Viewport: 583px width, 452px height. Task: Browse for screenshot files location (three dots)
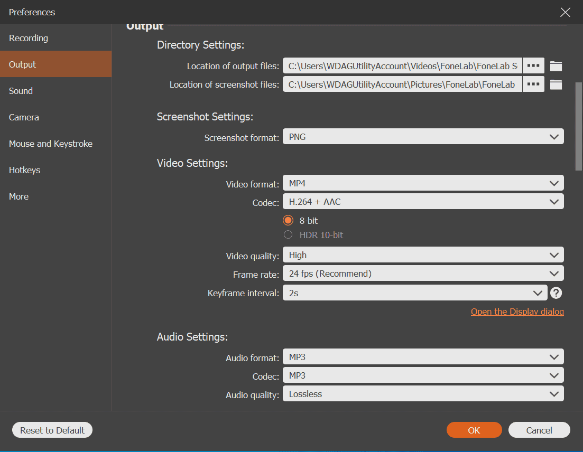click(x=533, y=84)
